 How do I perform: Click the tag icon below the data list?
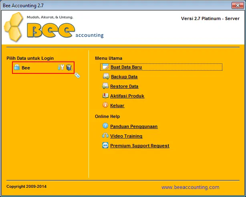(77, 75)
